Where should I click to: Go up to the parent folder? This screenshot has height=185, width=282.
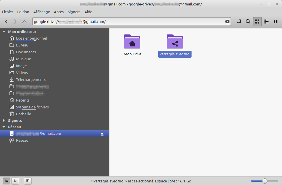coord(24,22)
